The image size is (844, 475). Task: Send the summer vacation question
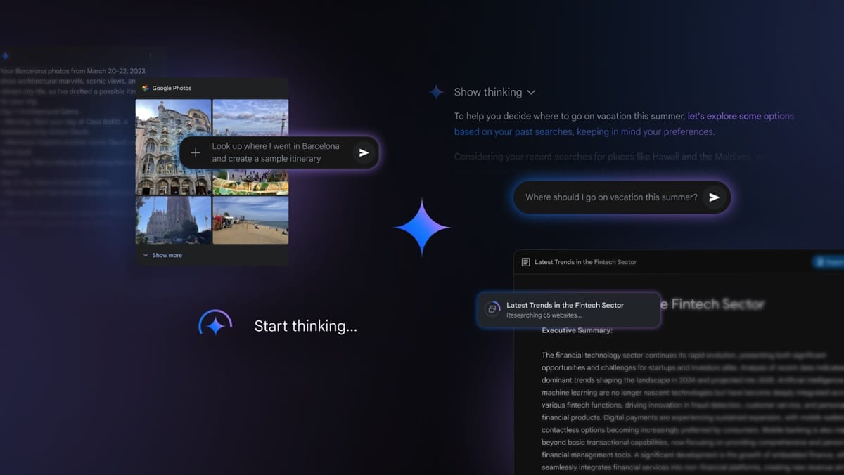coord(714,197)
